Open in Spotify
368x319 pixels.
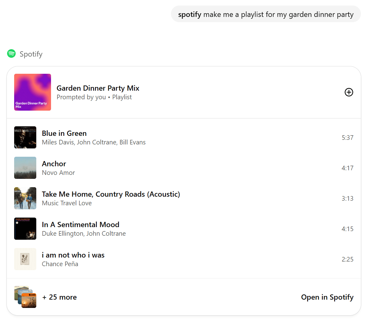tap(327, 297)
